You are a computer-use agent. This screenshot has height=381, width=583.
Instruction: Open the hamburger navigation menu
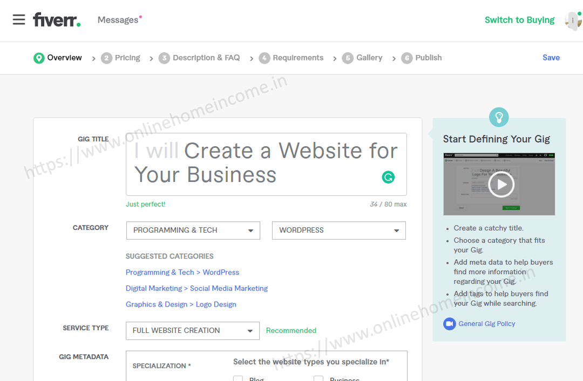[x=19, y=19]
